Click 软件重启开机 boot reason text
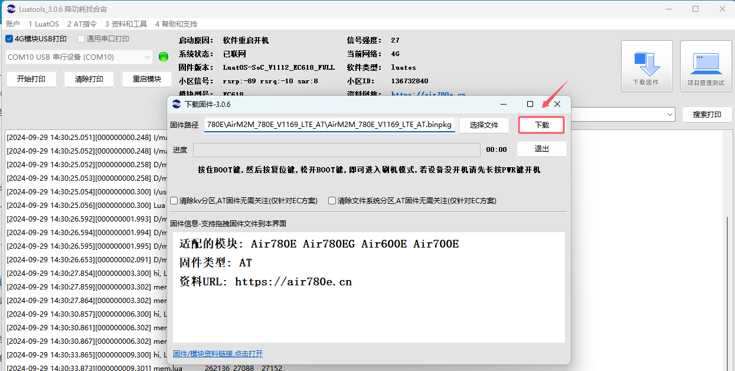The width and height of the screenshot is (735, 371). [x=246, y=41]
